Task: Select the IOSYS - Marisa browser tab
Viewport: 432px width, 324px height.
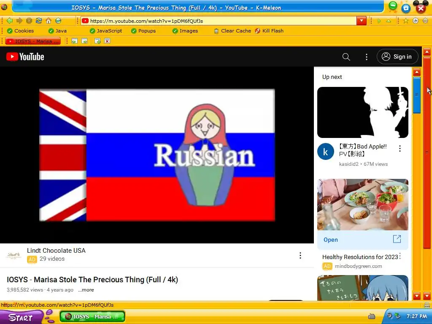Action: 33,41
